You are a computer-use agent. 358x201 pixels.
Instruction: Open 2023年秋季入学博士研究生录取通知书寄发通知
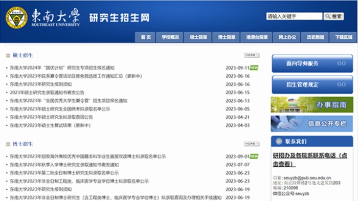pyautogui.click(x=64, y=165)
